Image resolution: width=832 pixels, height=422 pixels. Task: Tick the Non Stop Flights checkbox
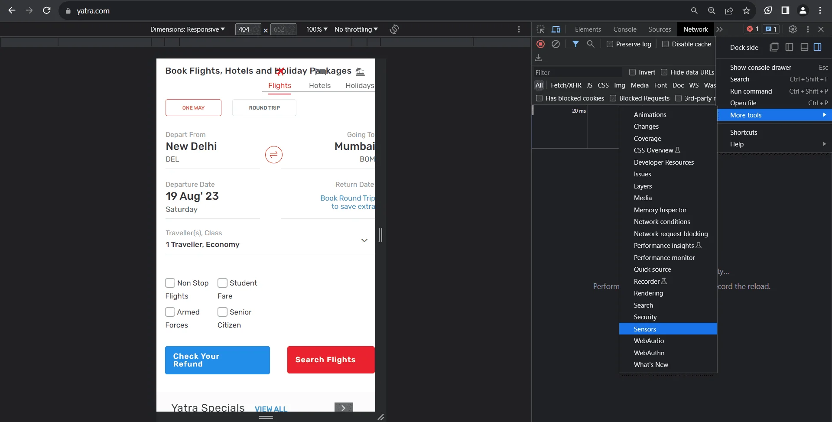coord(170,283)
